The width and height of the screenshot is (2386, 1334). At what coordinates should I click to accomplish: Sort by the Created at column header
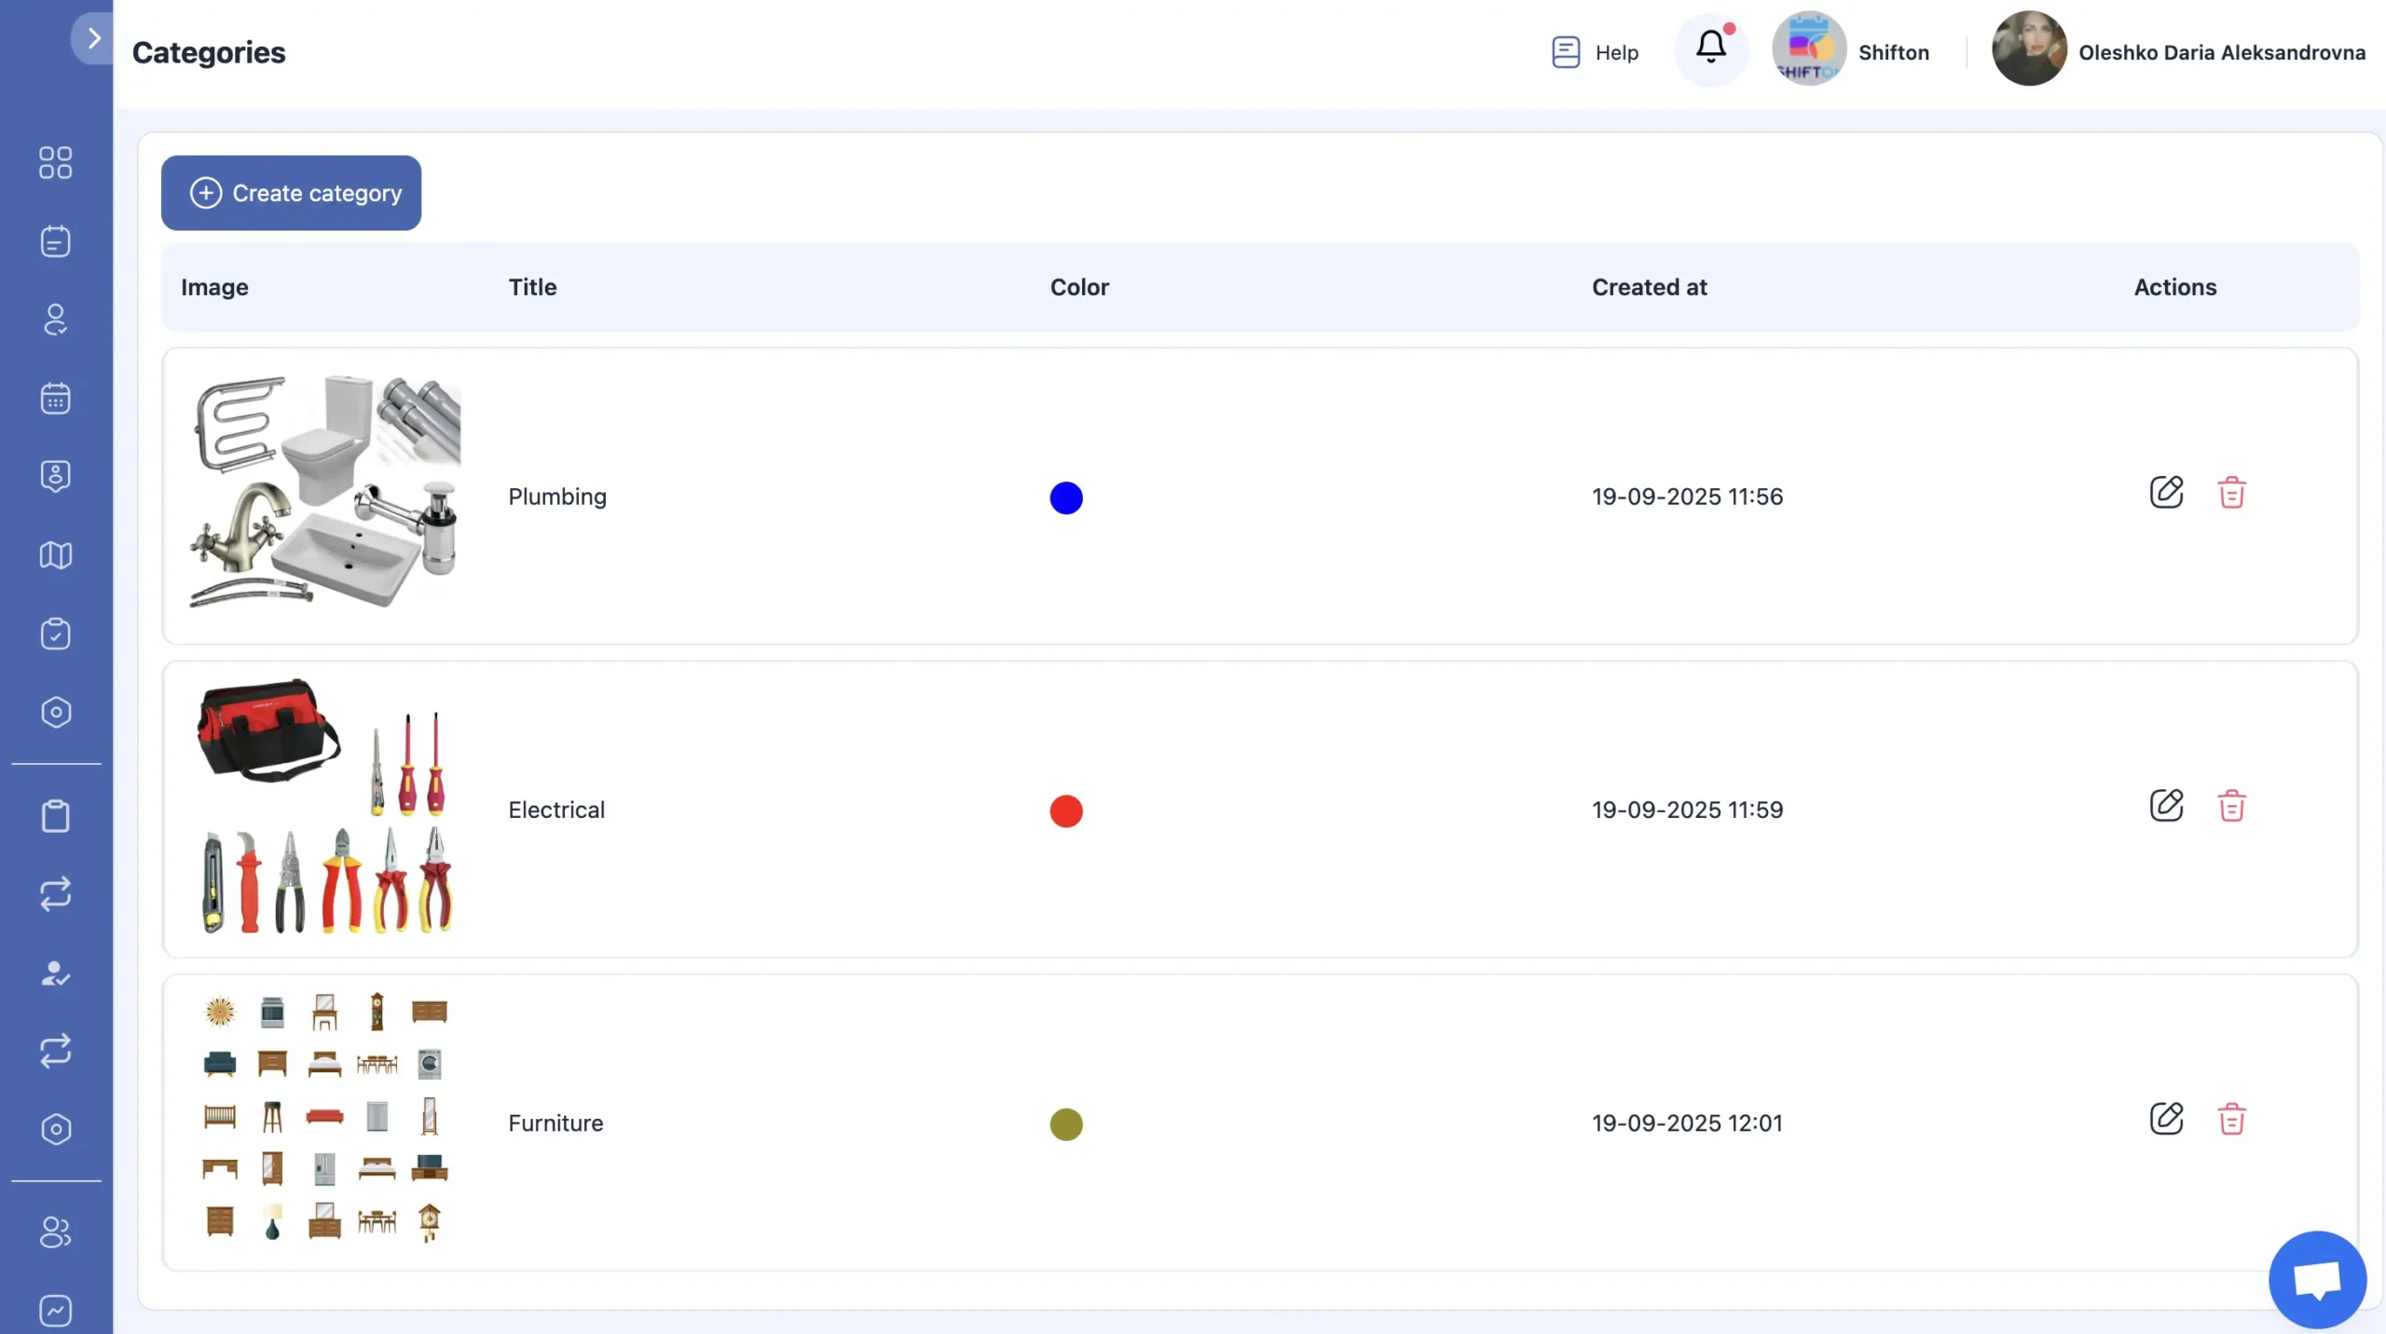pos(1649,287)
